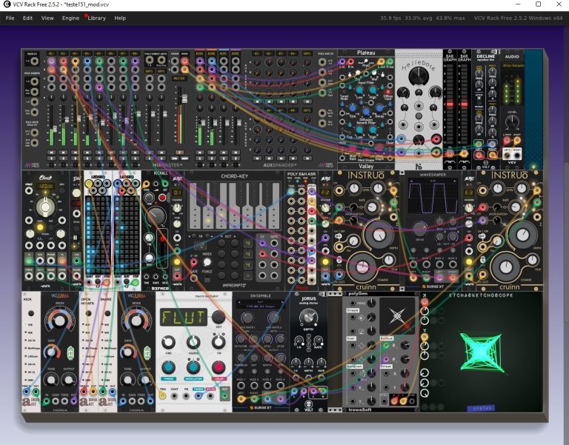Click the teal MODULATION knob

pyautogui.click(x=193, y=367)
